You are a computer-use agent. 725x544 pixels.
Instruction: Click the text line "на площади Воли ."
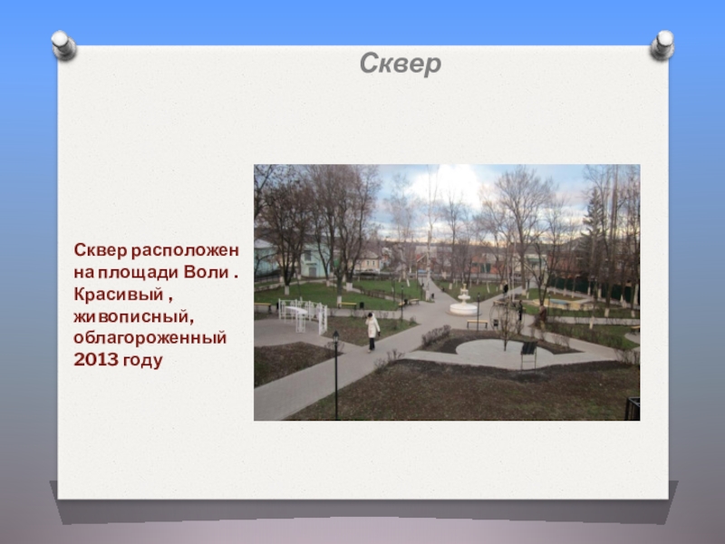click(156, 272)
